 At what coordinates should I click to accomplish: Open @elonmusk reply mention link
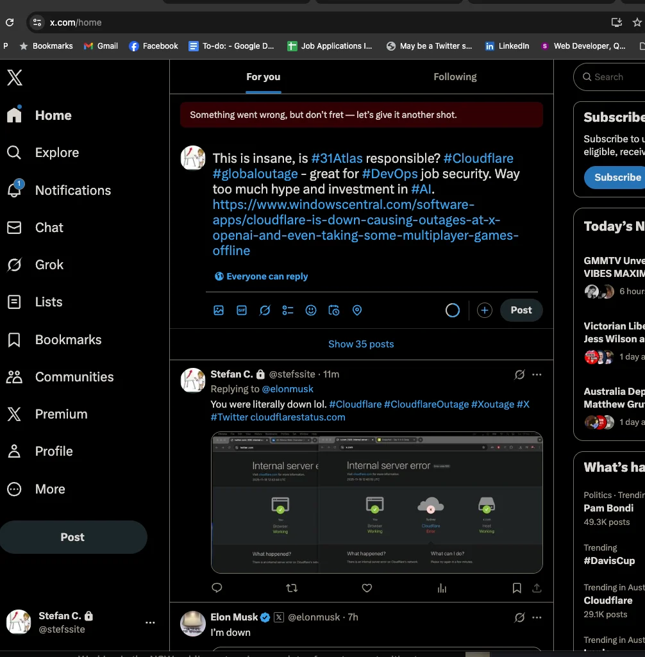287,389
